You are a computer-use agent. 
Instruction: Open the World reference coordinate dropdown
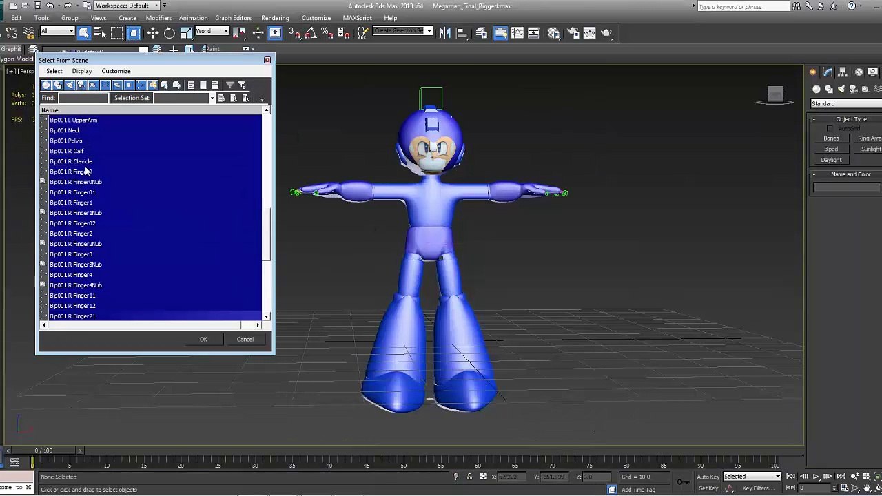(212, 32)
